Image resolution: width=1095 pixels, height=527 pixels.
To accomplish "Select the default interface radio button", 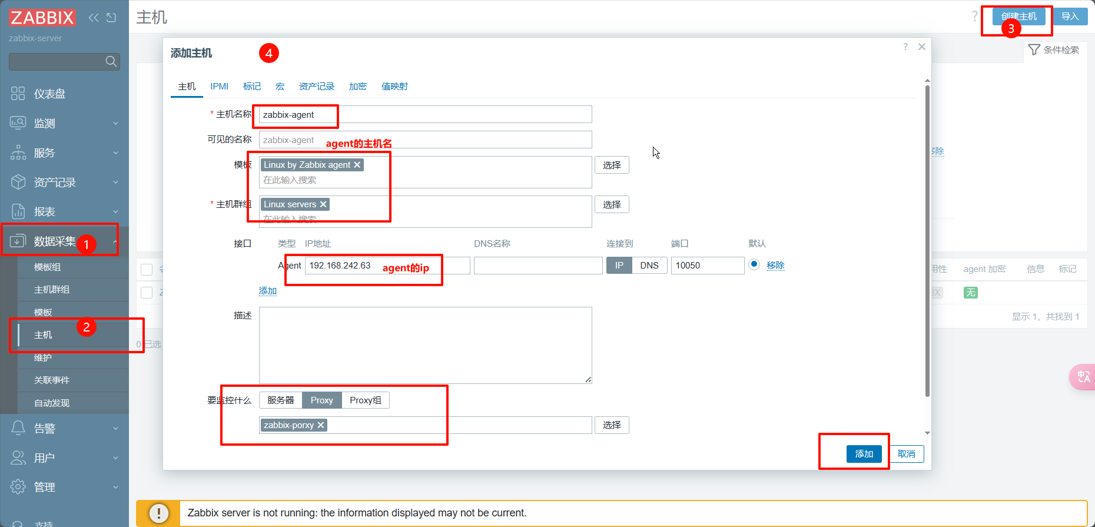I will point(754,264).
